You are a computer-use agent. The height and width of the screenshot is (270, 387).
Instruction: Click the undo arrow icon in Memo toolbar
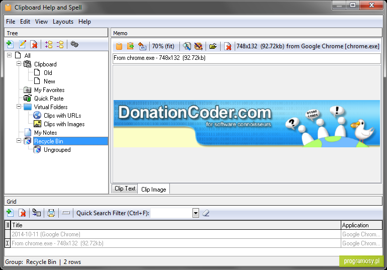(x=142, y=46)
